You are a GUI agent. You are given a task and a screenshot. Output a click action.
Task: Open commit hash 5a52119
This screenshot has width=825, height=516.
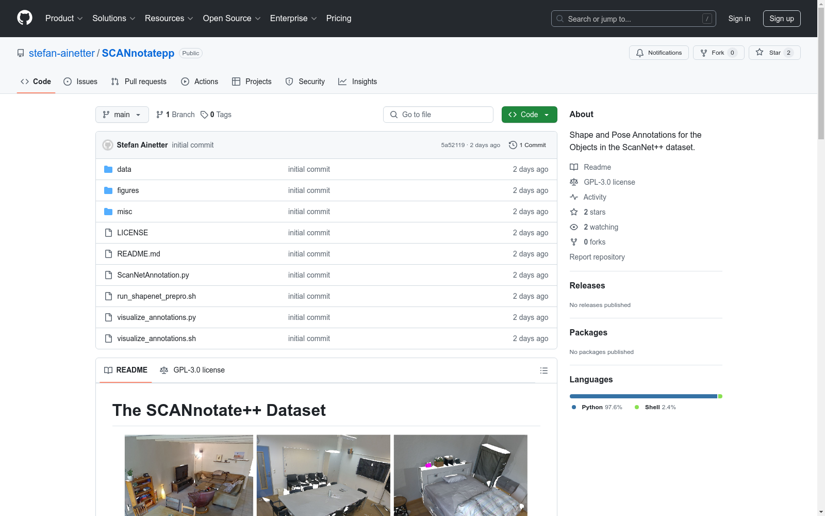point(453,145)
